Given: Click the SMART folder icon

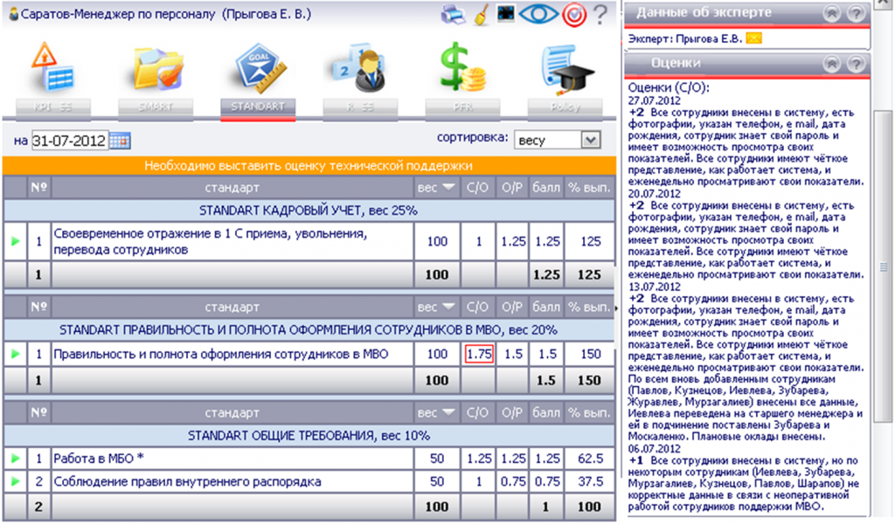Looking at the screenshot, I should click(157, 68).
